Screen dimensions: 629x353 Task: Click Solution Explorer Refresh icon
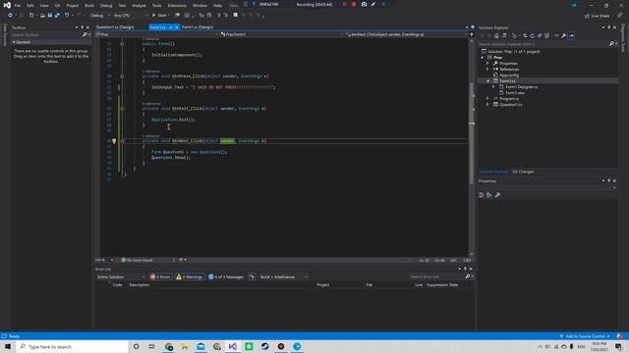533,35
